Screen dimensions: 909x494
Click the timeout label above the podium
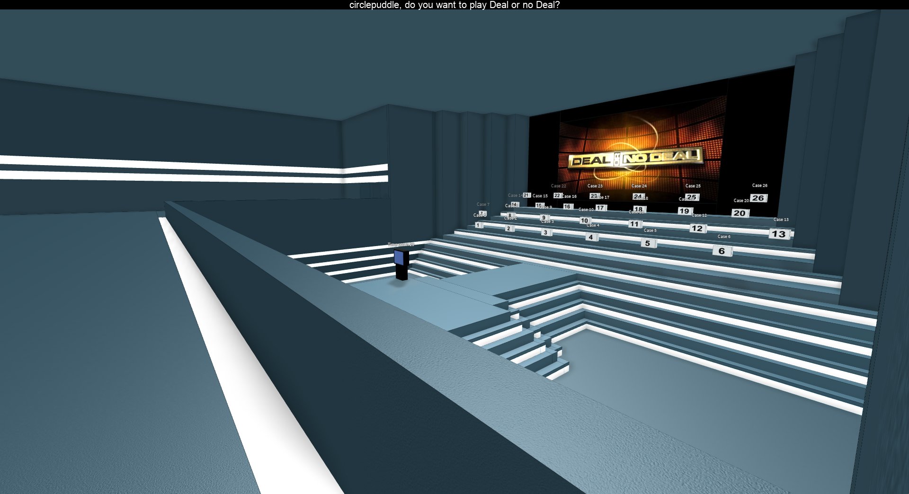pos(401,245)
